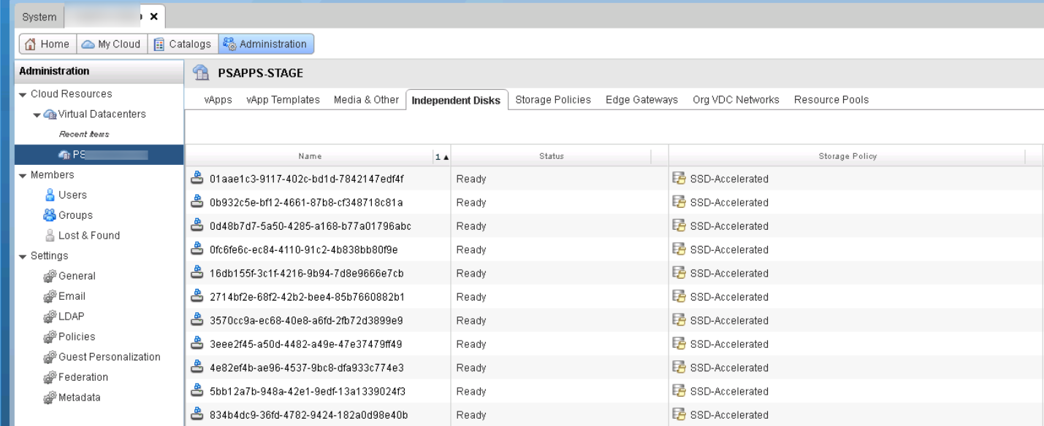Screen dimensions: 1044x426
Task: Close the organization tab with X
Action: pyautogui.click(x=154, y=16)
